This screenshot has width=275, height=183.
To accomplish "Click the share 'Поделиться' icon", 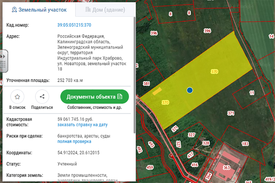I will [x=42, y=97].
